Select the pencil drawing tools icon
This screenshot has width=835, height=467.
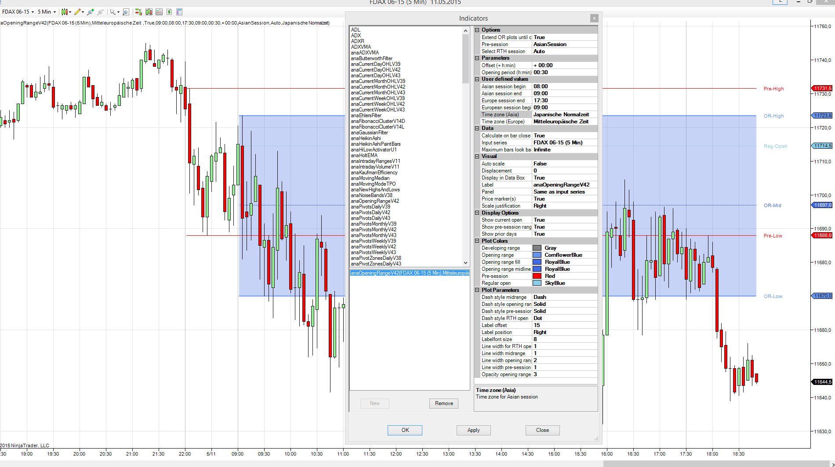point(77,12)
